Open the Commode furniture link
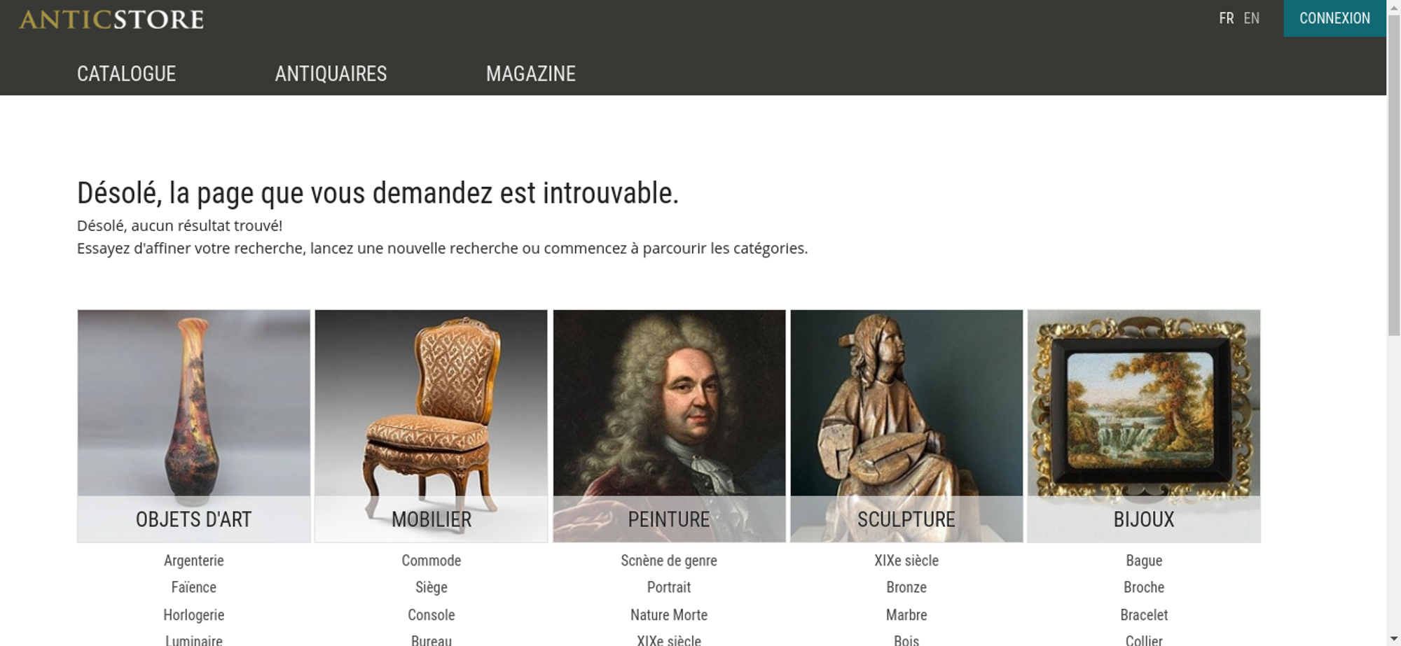The image size is (1401, 646). click(432, 561)
